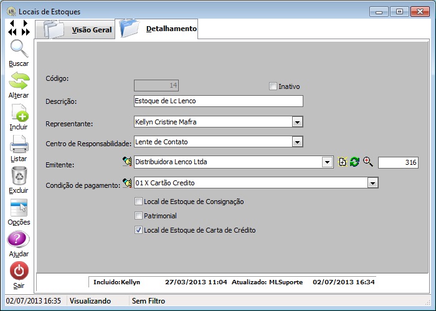This screenshot has width=436, height=311.
Task: Enable Local de Estoque de Consignação
Action: click(x=139, y=202)
